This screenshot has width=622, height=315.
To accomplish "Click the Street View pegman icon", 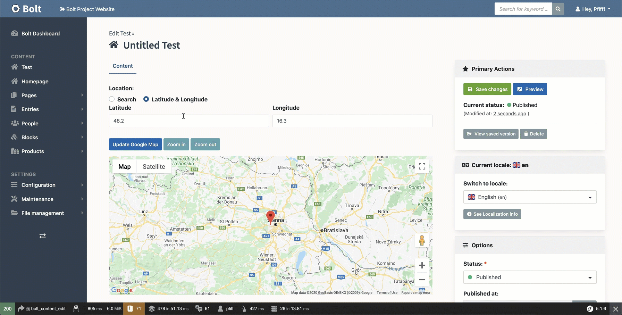I will point(422,240).
